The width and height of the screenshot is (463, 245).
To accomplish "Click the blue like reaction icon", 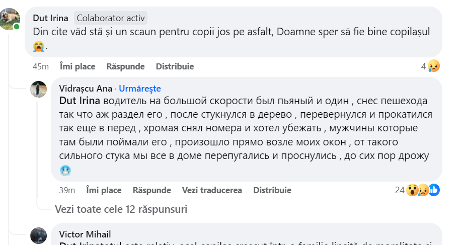I will point(434,190).
